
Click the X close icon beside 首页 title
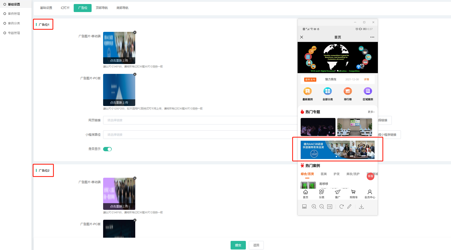pos(302,37)
